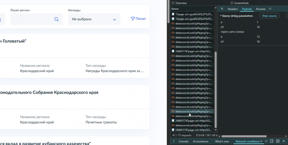This screenshot has width=288, height=145.
Task: Enable the Overview checkbox
Action: pos(173,3)
